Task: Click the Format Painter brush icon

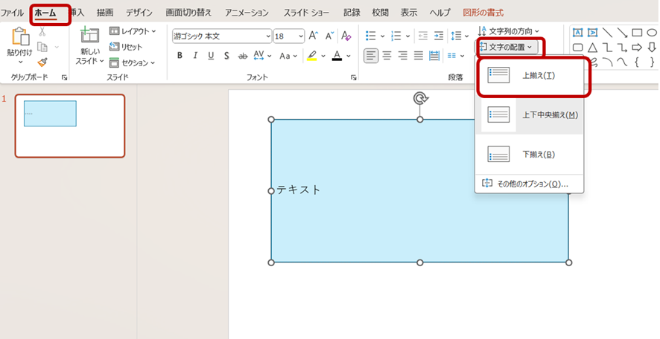Action: pos(42,62)
